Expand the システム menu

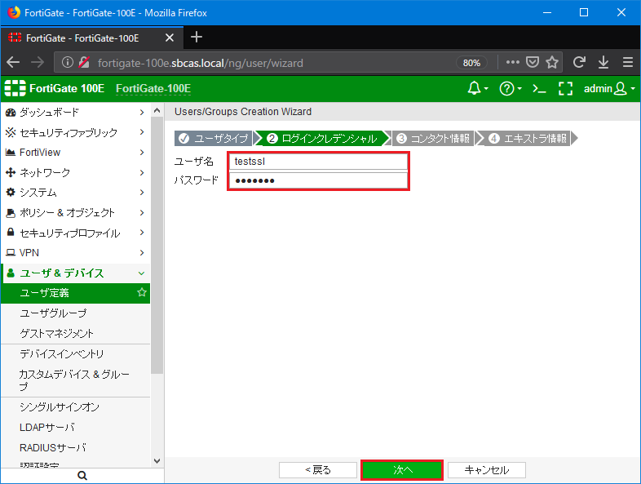click(75, 193)
